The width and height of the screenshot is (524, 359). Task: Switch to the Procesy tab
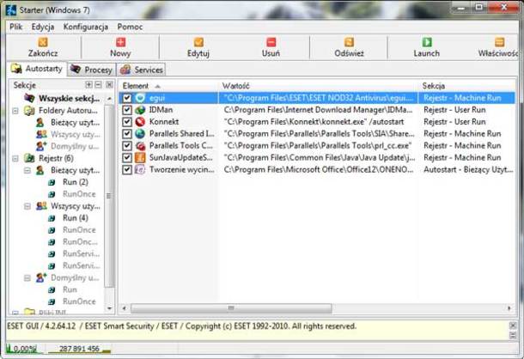(92, 70)
